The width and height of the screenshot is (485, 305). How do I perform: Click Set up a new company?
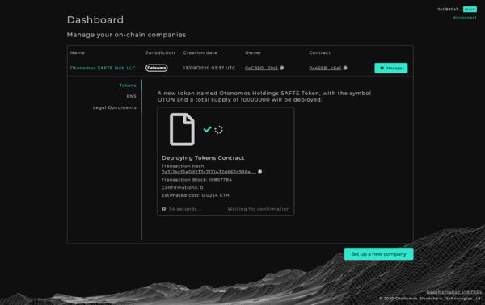[378, 253]
